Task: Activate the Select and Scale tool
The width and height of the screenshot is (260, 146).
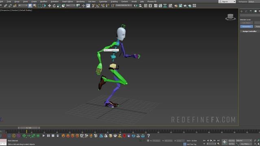Action: coord(58,6)
